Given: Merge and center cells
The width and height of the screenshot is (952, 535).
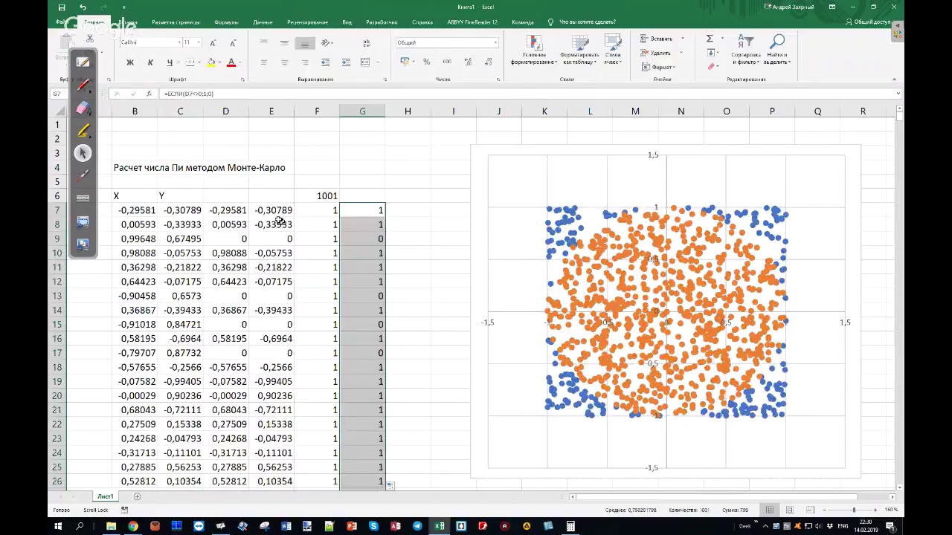Looking at the screenshot, I should [365, 62].
